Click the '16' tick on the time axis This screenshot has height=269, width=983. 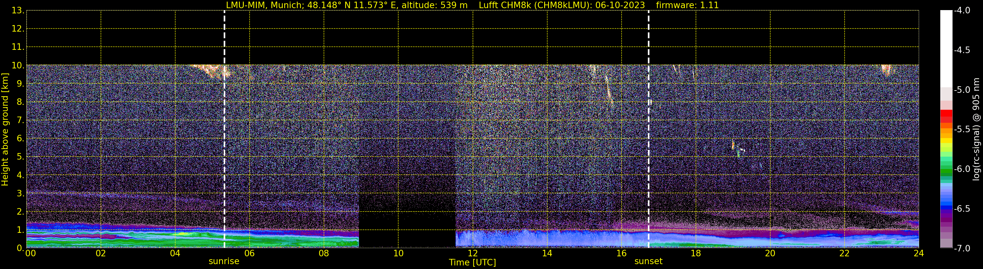(621, 254)
